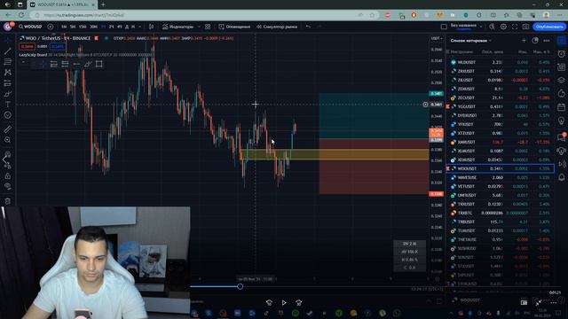Click the add symbol compare plus icon

51,27
